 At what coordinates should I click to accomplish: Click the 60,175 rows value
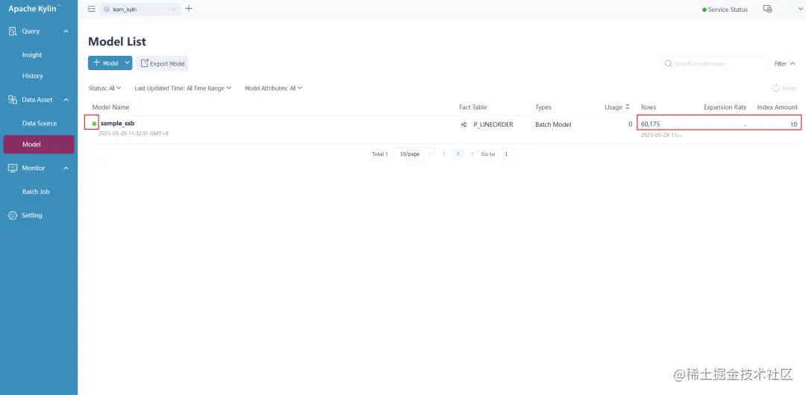tap(650, 124)
